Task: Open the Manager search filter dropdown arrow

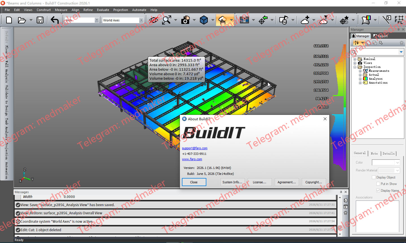Action: coord(401,52)
